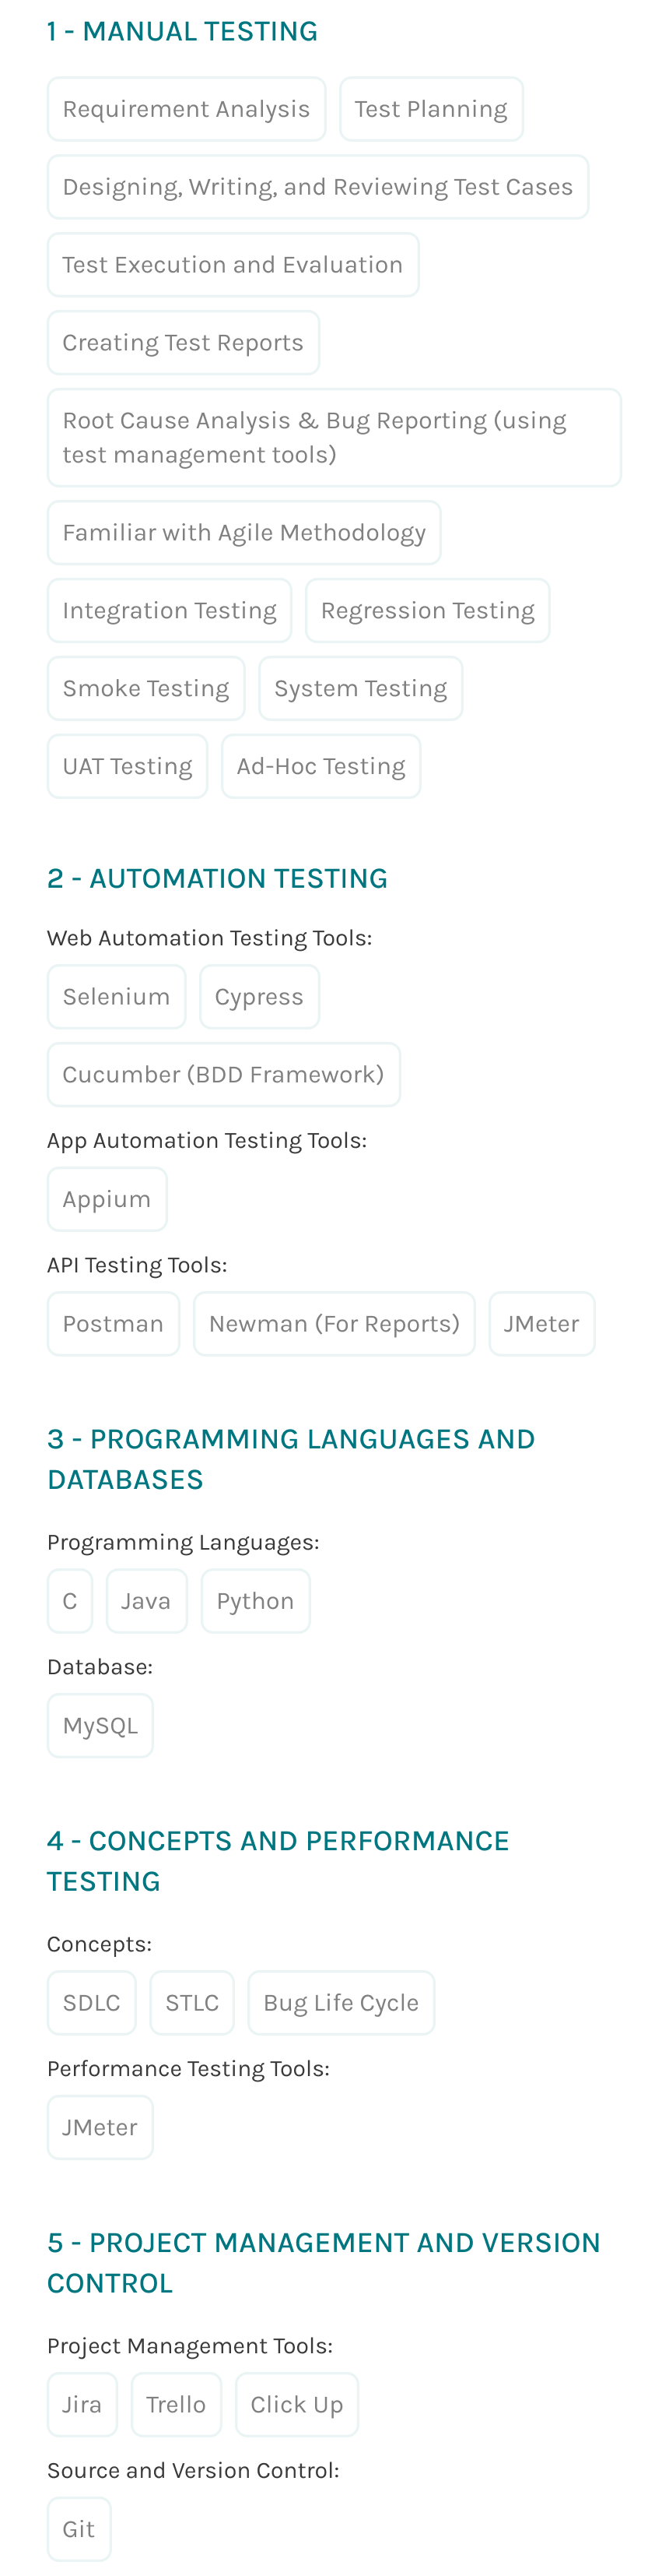Click the Creating Test Reports tag
This screenshot has width=669, height=2576.
(x=183, y=343)
